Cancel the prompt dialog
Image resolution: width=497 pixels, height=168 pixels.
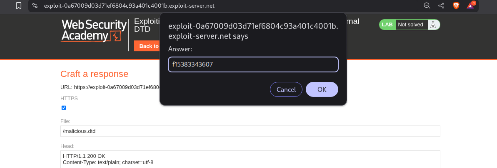coord(286,90)
